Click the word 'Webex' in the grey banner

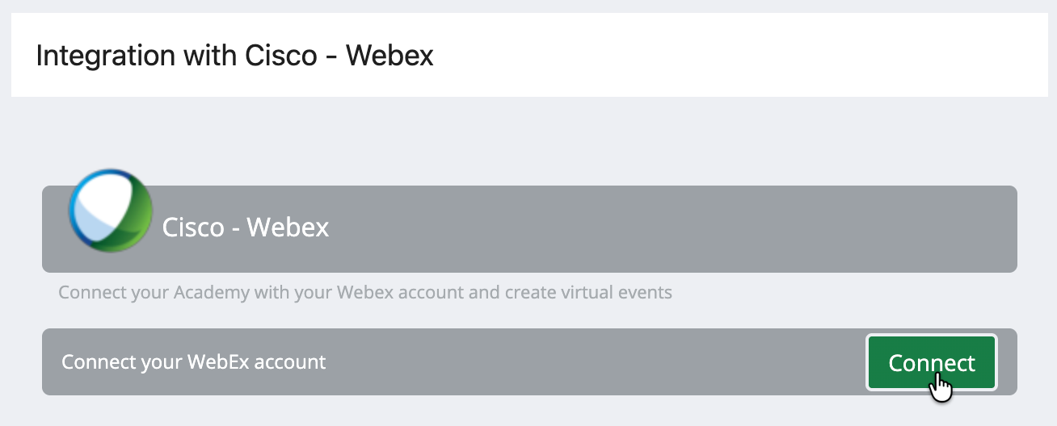click(288, 228)
